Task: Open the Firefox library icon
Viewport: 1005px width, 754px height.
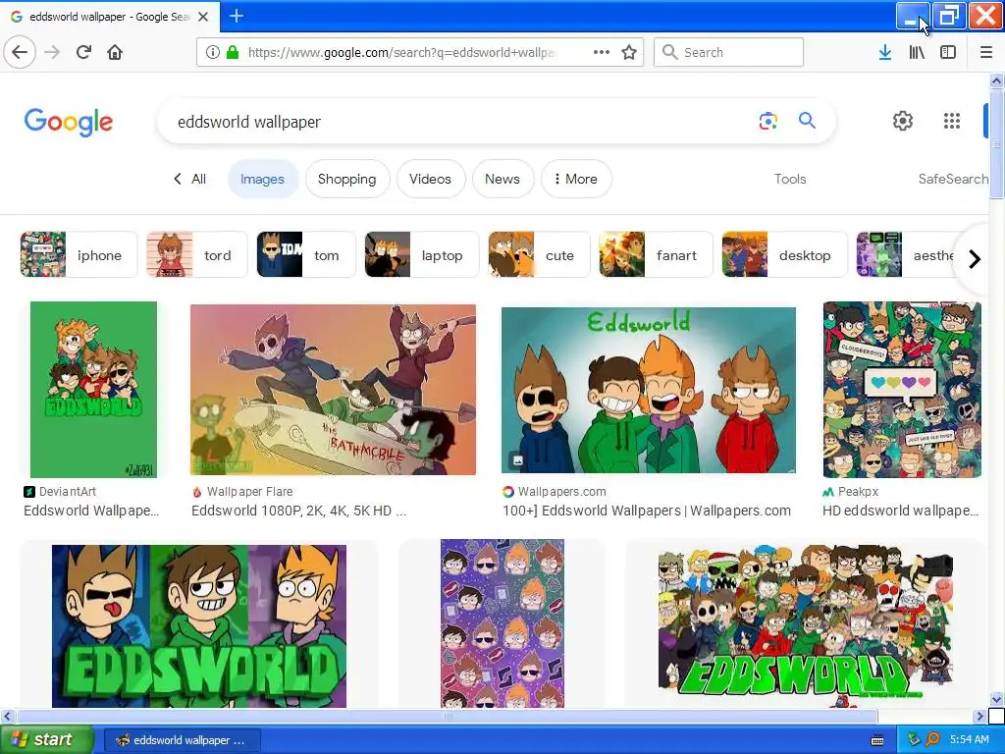Action: point(917,52)
